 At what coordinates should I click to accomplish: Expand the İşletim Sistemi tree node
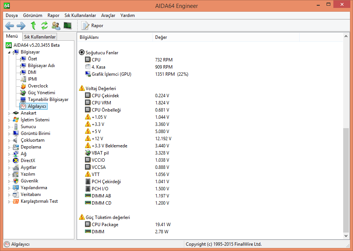(x=9, y=120)
